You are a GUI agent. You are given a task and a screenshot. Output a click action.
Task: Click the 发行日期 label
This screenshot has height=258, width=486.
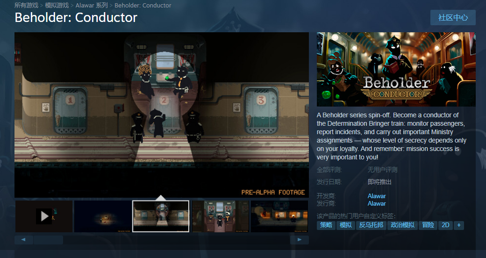(x=329, y=182)
